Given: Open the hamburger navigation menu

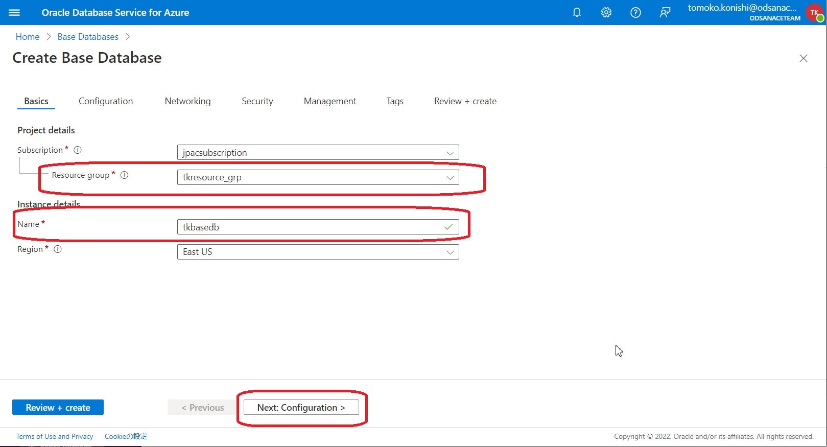Looking at the screenshot, I should [x=14, y=12].
